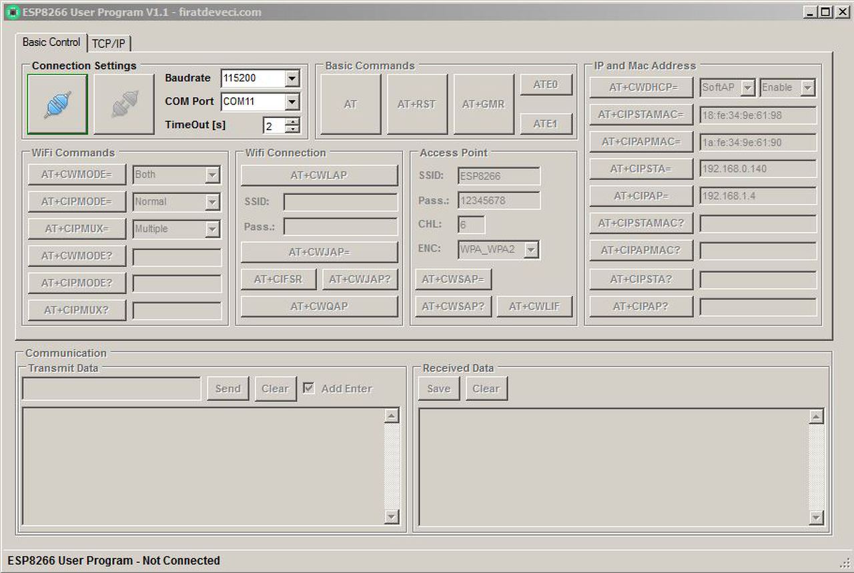Click the Wifi Connection SSID field

pyautogui.click(x=340, y=202)
